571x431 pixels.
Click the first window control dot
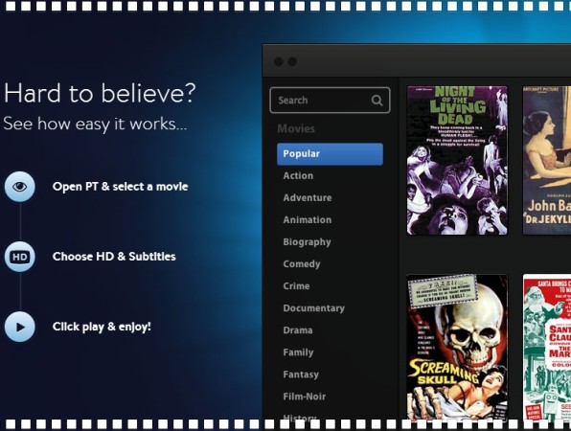(279, 61)
